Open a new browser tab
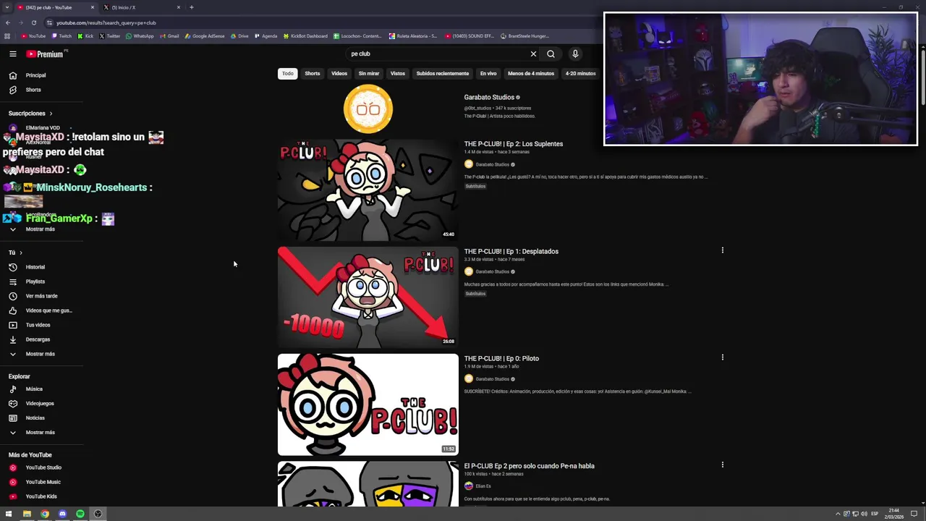Image resolution: width=926 pixels, height=521 pixels. (x=191, y=7)
